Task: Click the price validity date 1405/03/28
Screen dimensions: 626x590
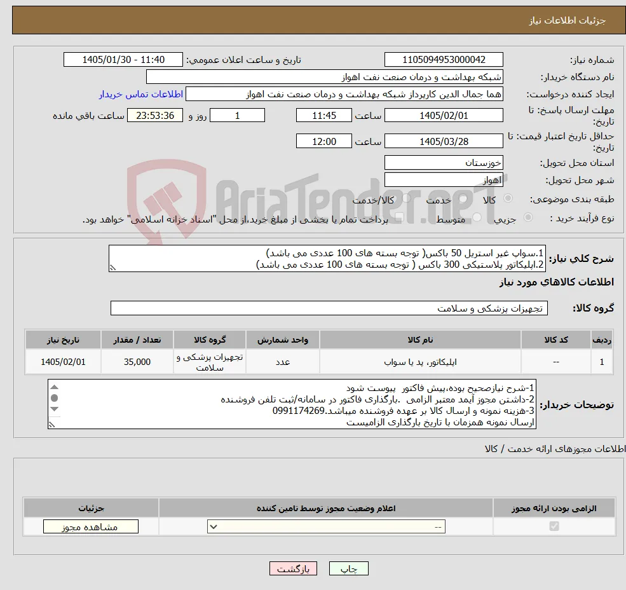Action: click(444, 141)
